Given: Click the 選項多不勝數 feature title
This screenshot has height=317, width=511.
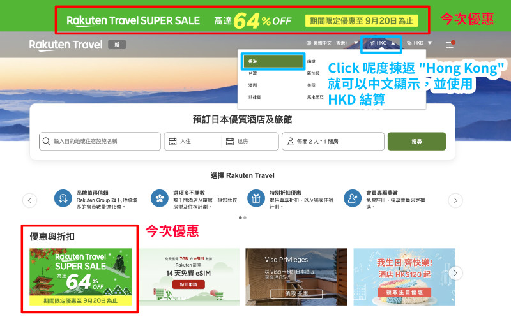Looking at the screenshot, I should (189, 193).
